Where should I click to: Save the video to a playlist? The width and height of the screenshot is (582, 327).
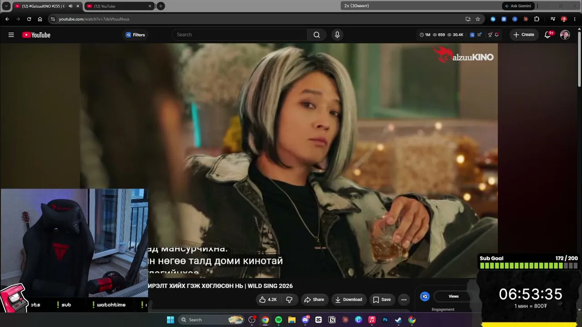tap(382, 300)
